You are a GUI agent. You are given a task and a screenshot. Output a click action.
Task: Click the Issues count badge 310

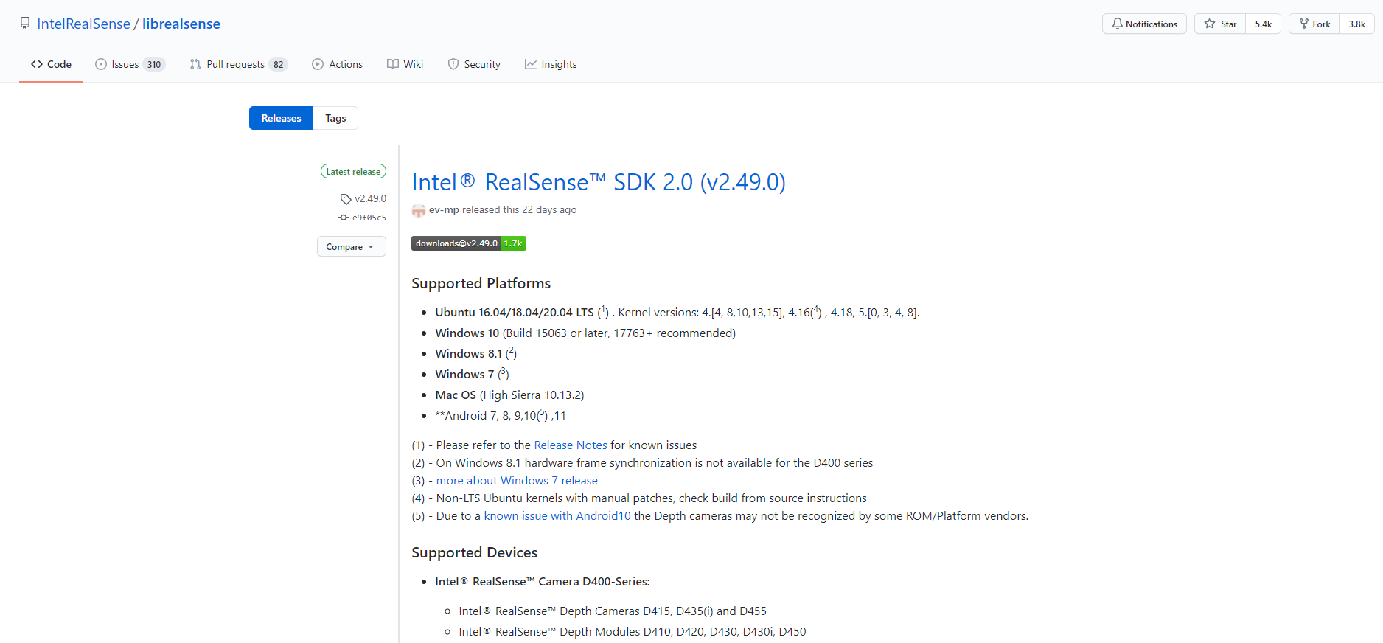tap(154, 64)
